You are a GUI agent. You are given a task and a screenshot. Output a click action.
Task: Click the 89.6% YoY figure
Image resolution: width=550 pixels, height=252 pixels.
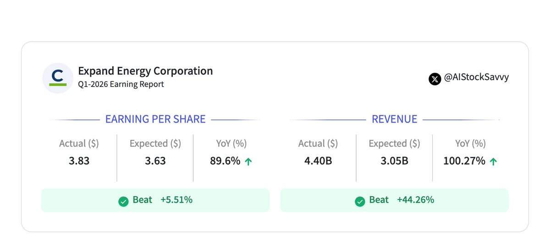(225, 161)
